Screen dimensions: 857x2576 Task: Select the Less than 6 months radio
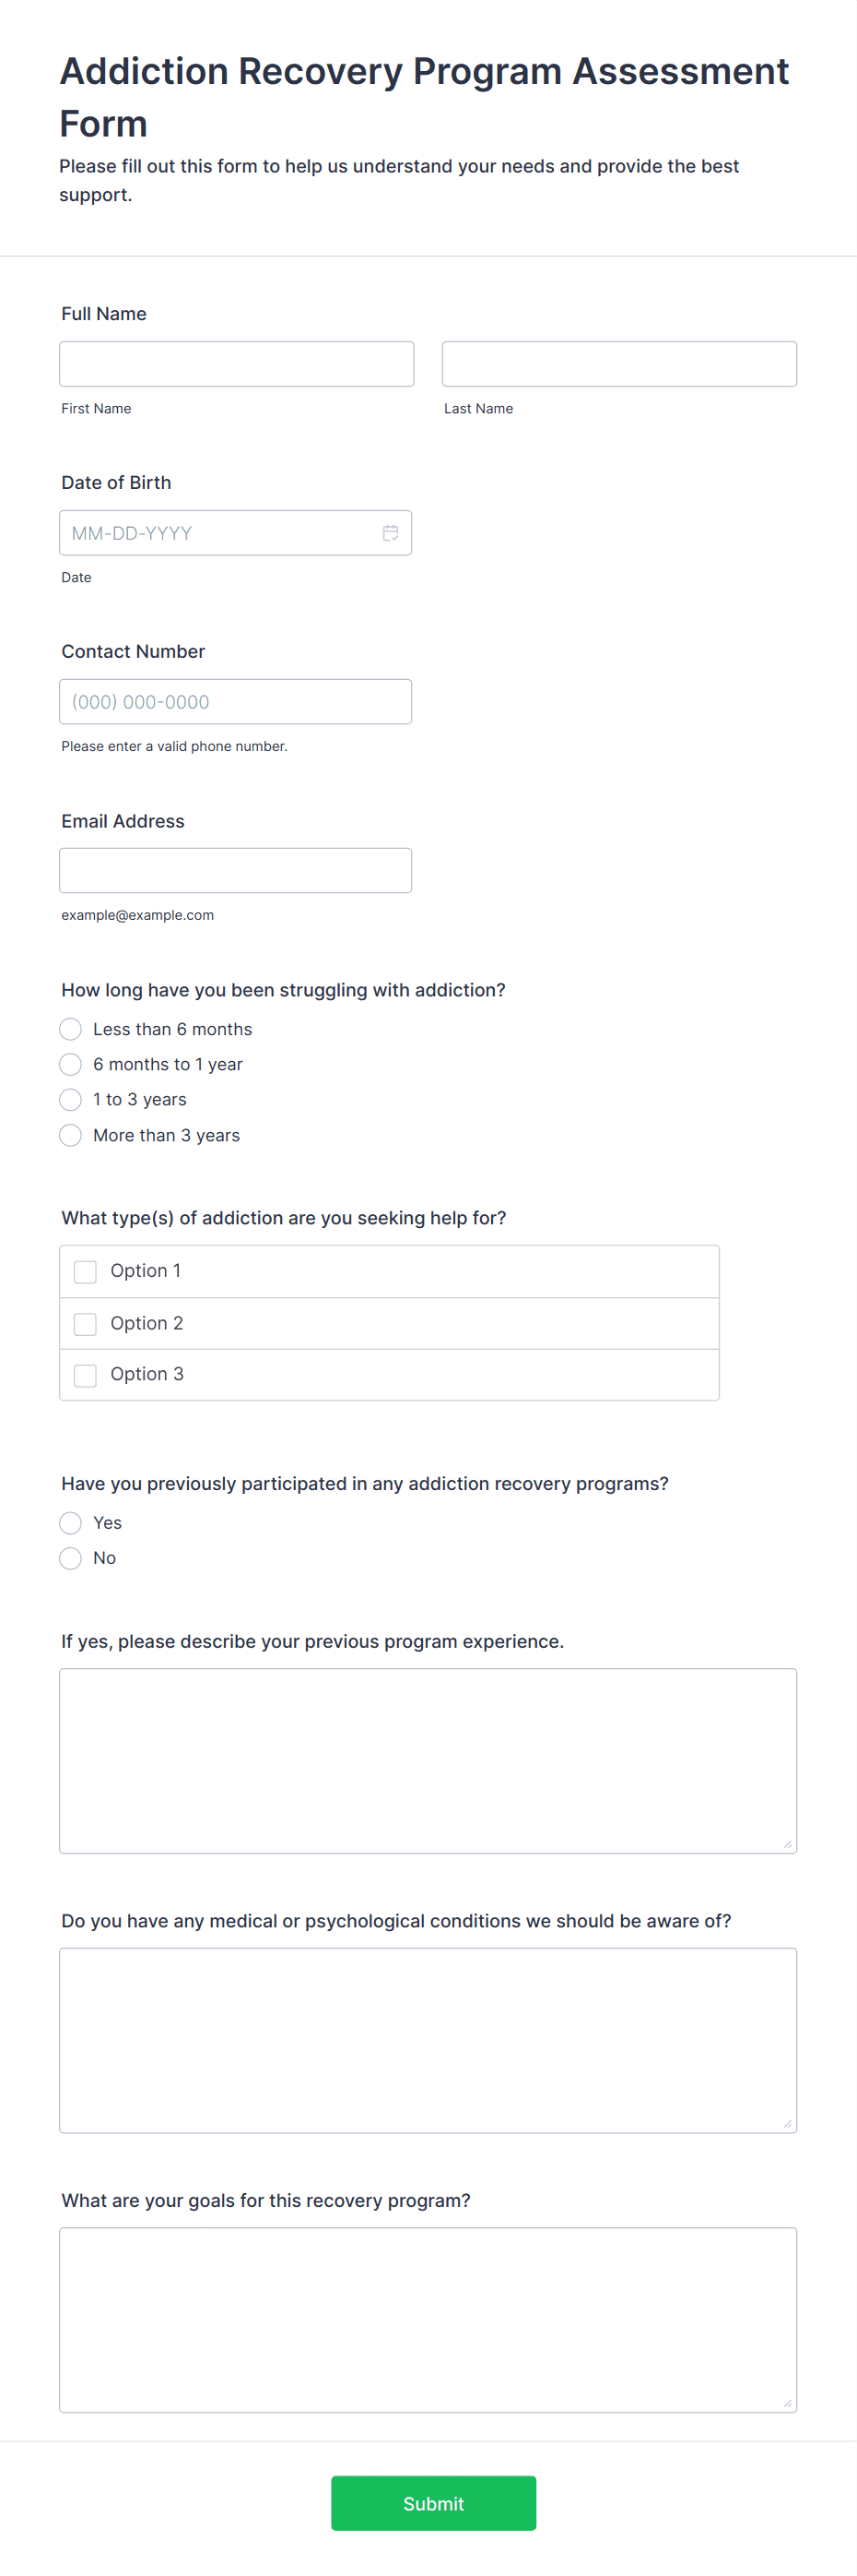pyautogui.click(x=70, y=1029)
